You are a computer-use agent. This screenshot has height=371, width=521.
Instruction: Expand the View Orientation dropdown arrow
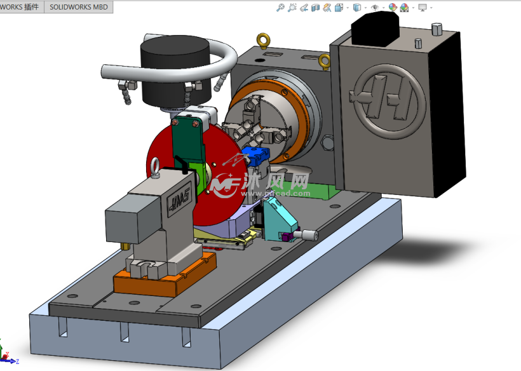tap(346, 8)
